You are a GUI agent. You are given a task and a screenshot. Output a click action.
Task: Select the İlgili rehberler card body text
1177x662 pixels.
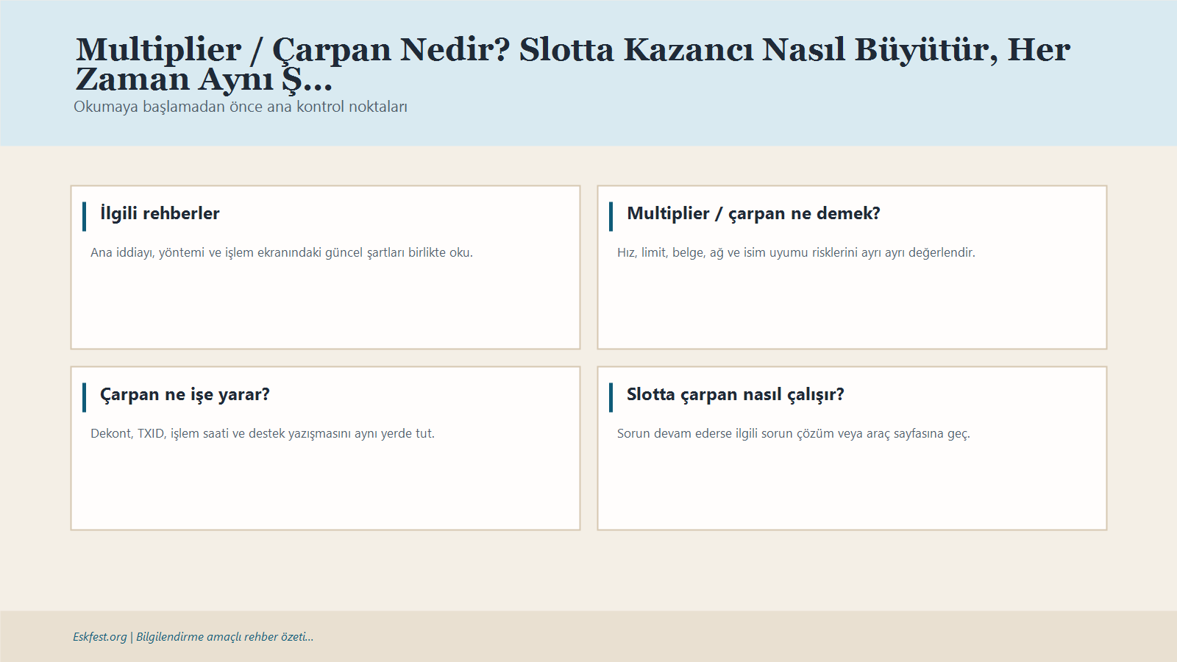click(282, 252)
